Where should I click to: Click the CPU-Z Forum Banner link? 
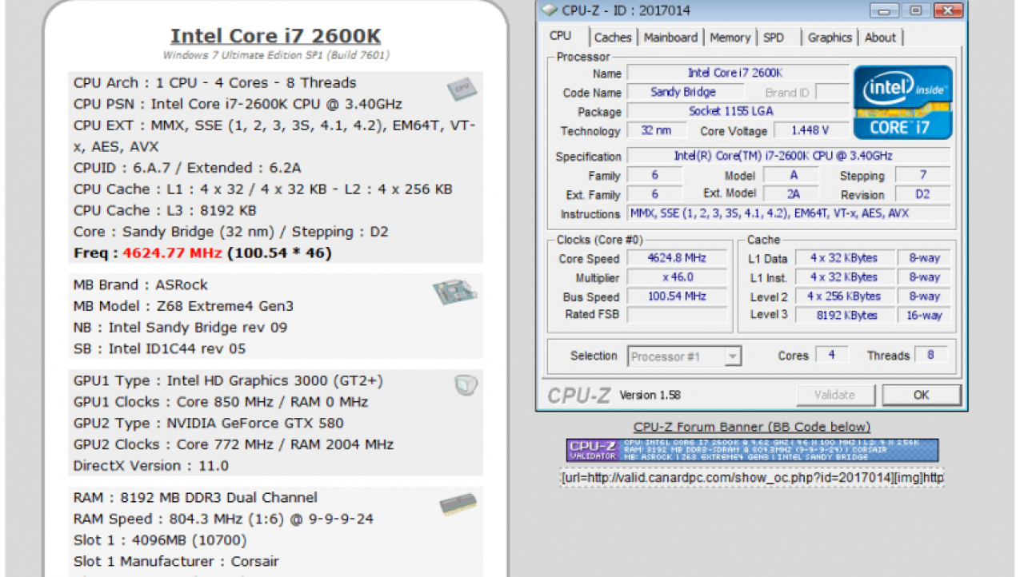click(752, 428)
